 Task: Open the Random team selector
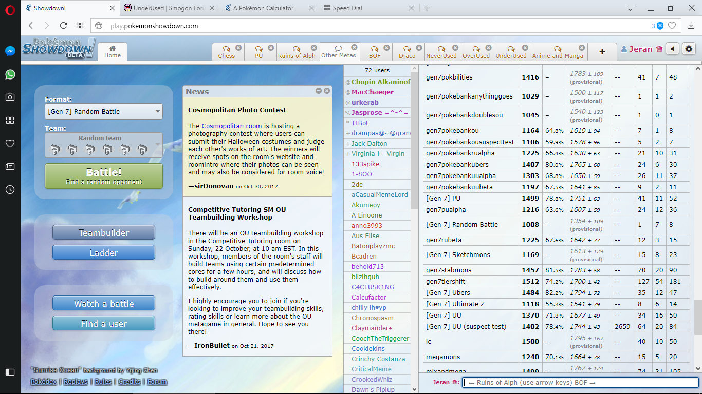point(104,145)
